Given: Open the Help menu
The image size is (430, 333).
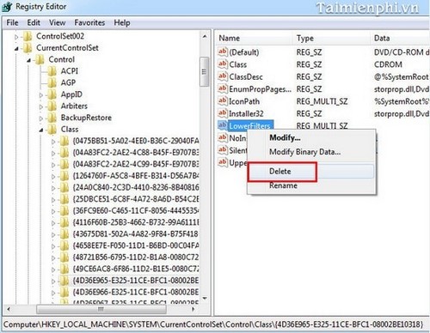Looking at the screenshot, I should pos(122,22).
